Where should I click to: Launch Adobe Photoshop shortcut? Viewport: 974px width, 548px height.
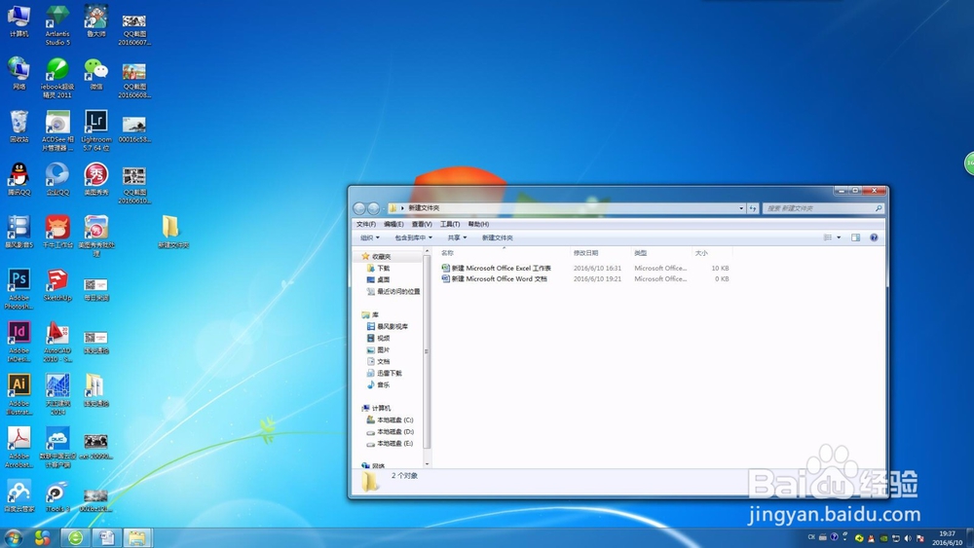coord(19,288)
